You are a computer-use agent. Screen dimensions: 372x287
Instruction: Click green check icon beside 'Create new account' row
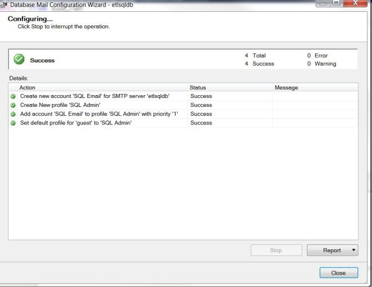click(13, 96)
